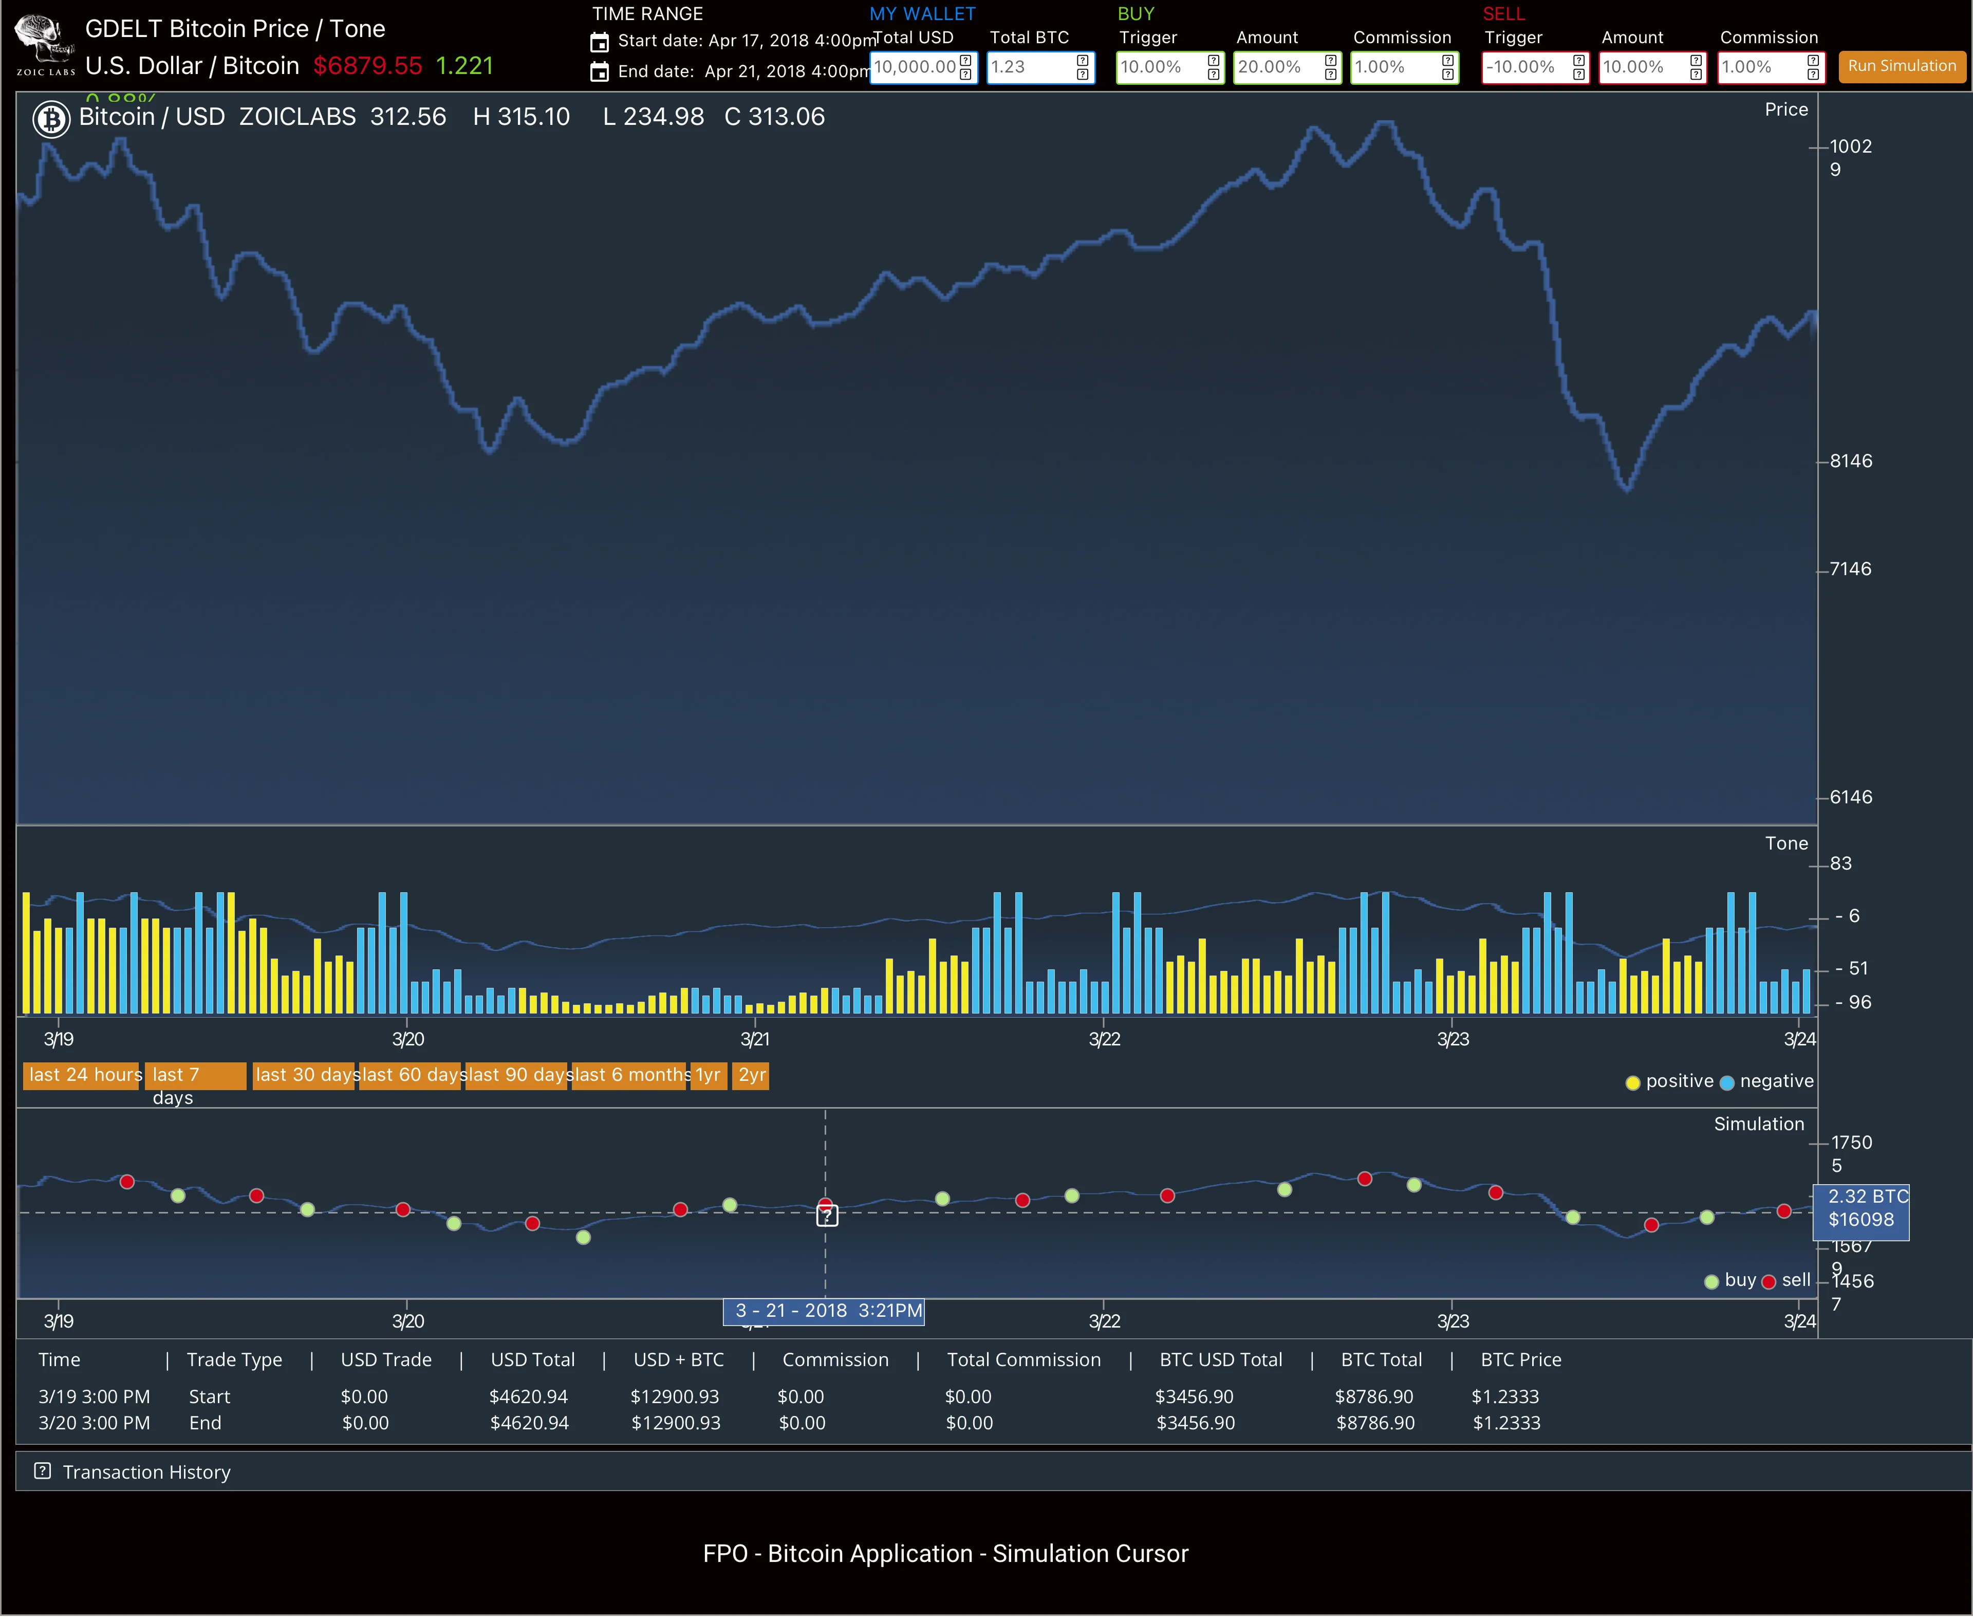Click the Total Commission column header
1973x1619 pixels.
tap(1024, 1360)
